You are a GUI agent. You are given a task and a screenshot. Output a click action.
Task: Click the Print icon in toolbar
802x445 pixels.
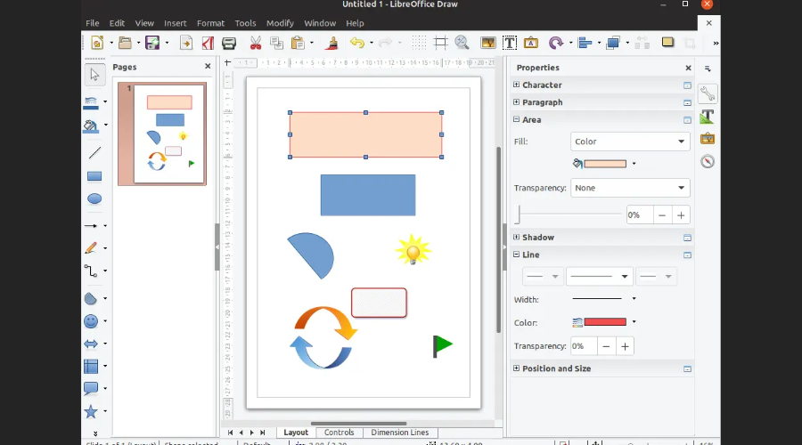coord(229,43)
